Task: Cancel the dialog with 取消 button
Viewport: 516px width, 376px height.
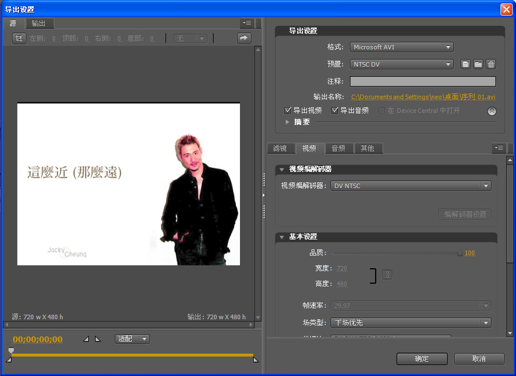Action: click(479, 359)
